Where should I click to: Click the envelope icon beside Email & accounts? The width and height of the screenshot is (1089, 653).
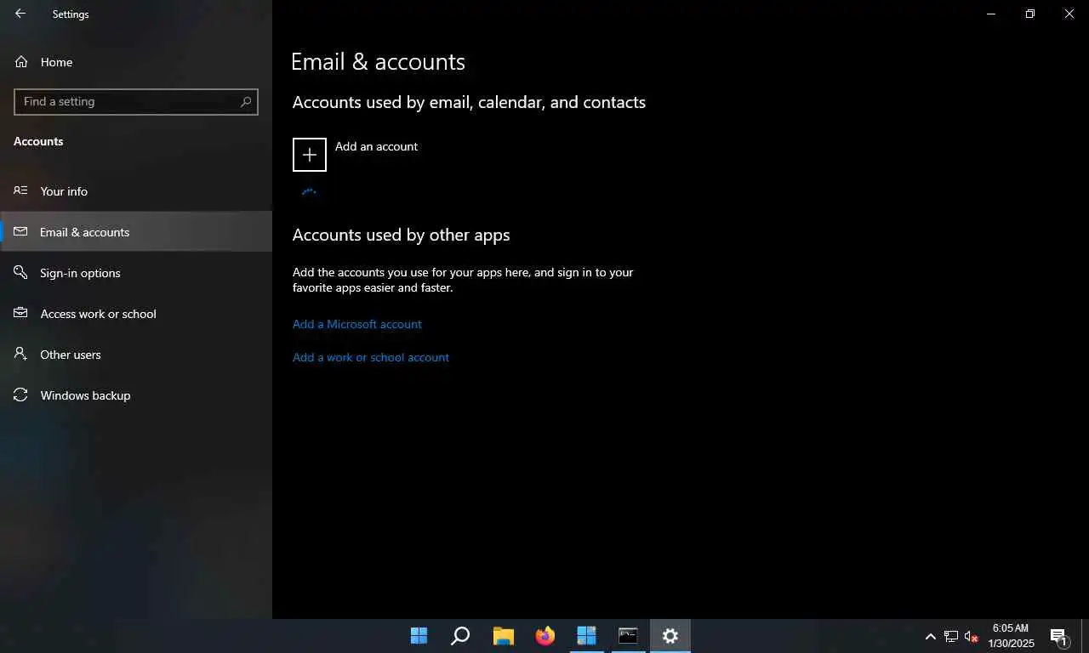(x=21, y=231)
